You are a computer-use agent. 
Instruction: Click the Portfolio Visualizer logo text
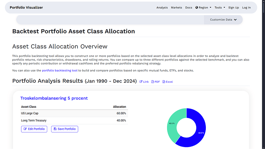(26, 7)
